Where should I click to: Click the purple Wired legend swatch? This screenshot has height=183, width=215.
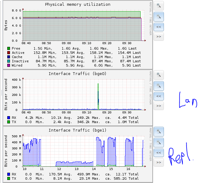point(9,65)
